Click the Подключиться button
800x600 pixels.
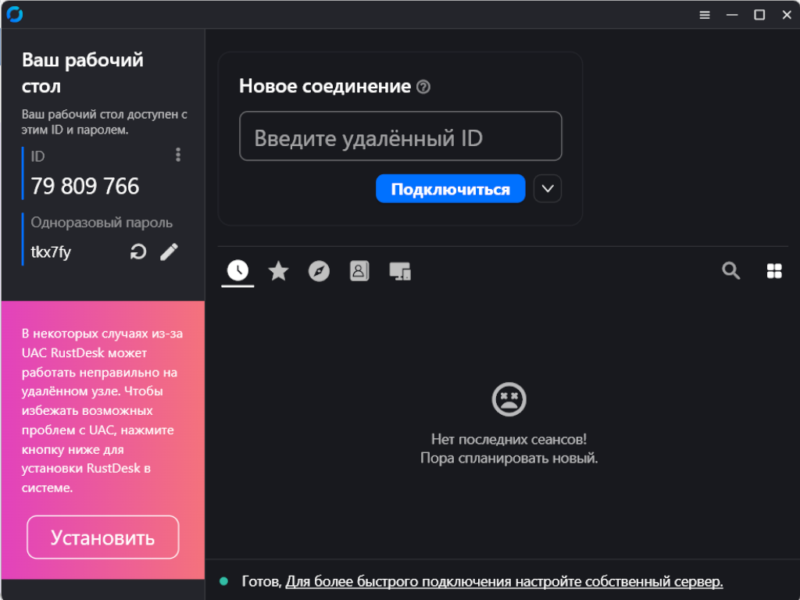click(x=451, y=189)
